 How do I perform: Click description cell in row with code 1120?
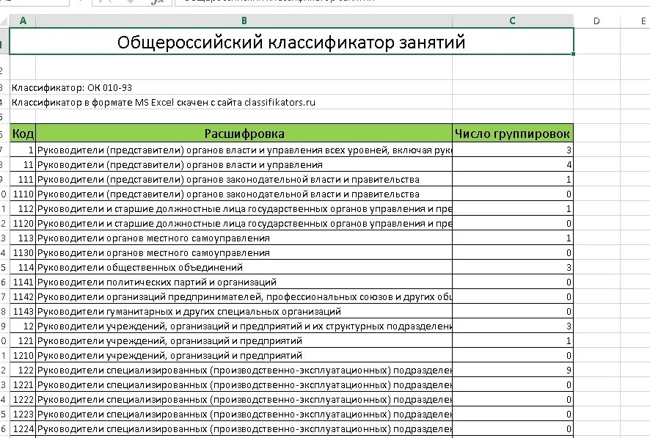pos(244,223)
